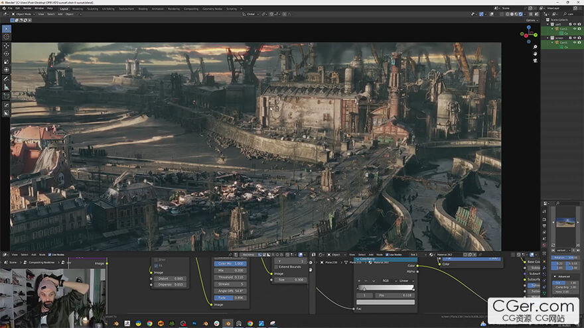Add a color stop to ColorRamp

click(x=359, y=281)
